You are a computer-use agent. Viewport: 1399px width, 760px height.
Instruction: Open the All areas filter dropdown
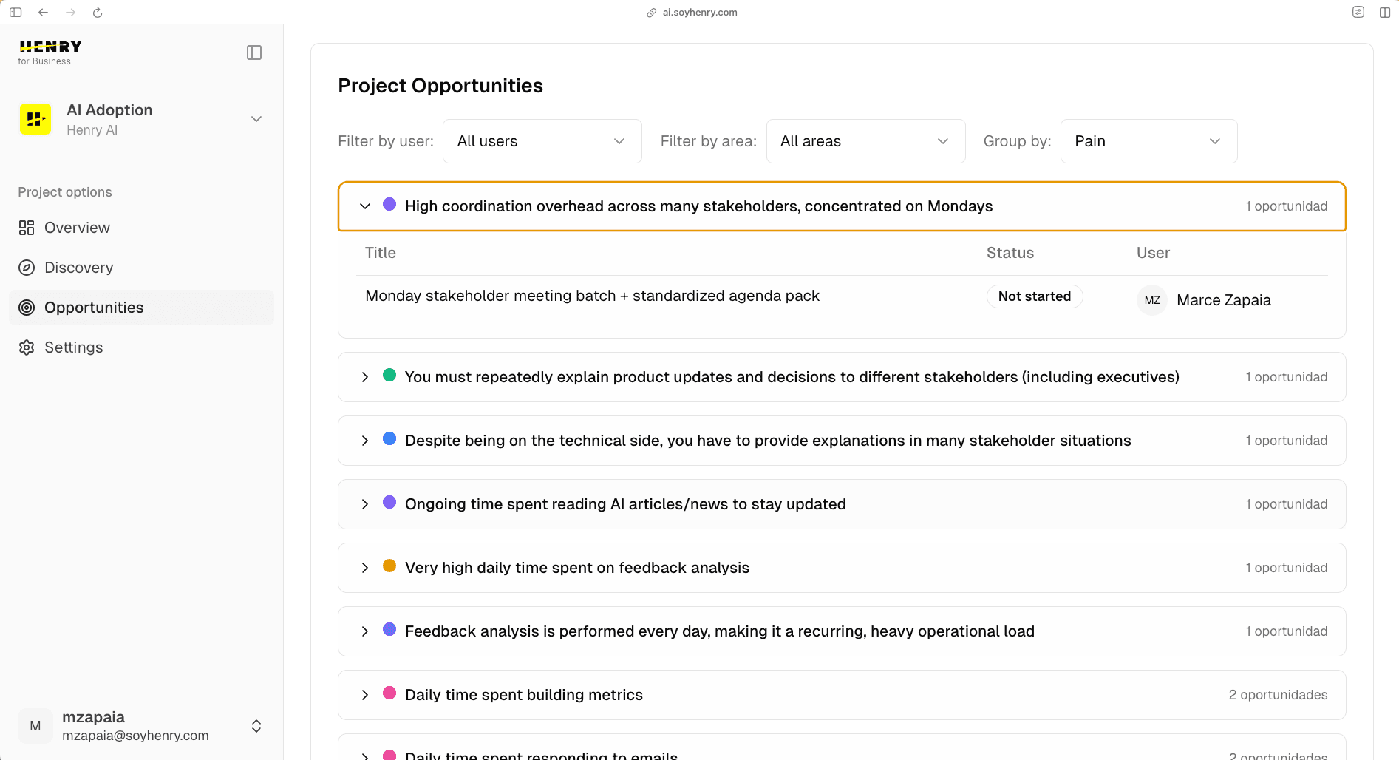(865, 141)
